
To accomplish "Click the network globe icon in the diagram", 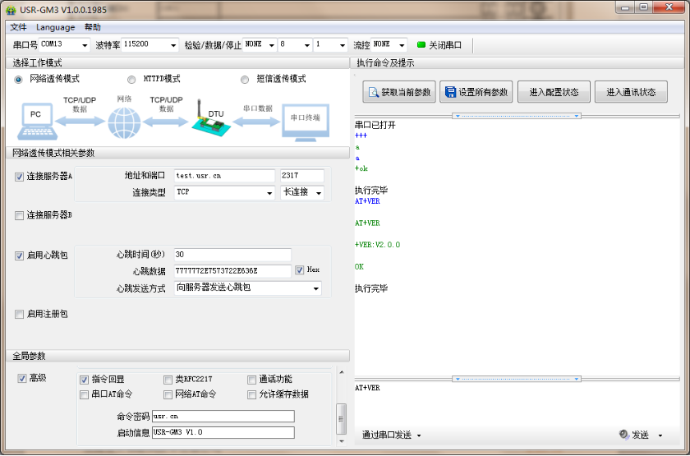I will point(124,122).
